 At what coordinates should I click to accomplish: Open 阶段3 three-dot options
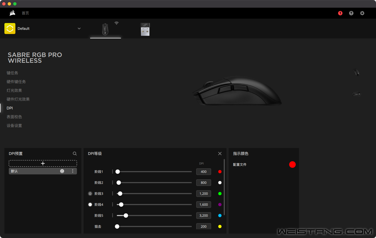click(x=112, y=194)
